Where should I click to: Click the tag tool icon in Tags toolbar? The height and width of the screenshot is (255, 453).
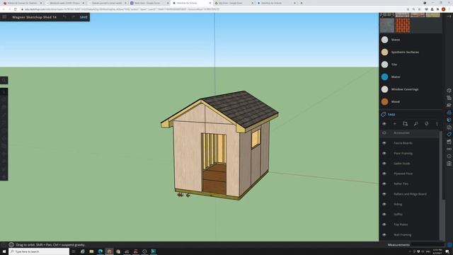(415, 124)
